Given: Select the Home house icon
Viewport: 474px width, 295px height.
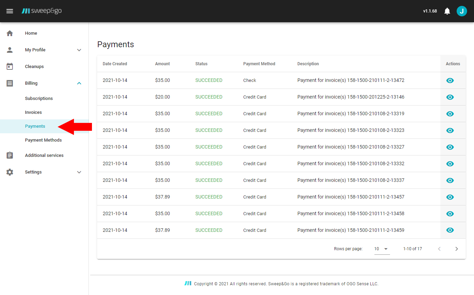Looking at the screenshot, I should (10, 33).
